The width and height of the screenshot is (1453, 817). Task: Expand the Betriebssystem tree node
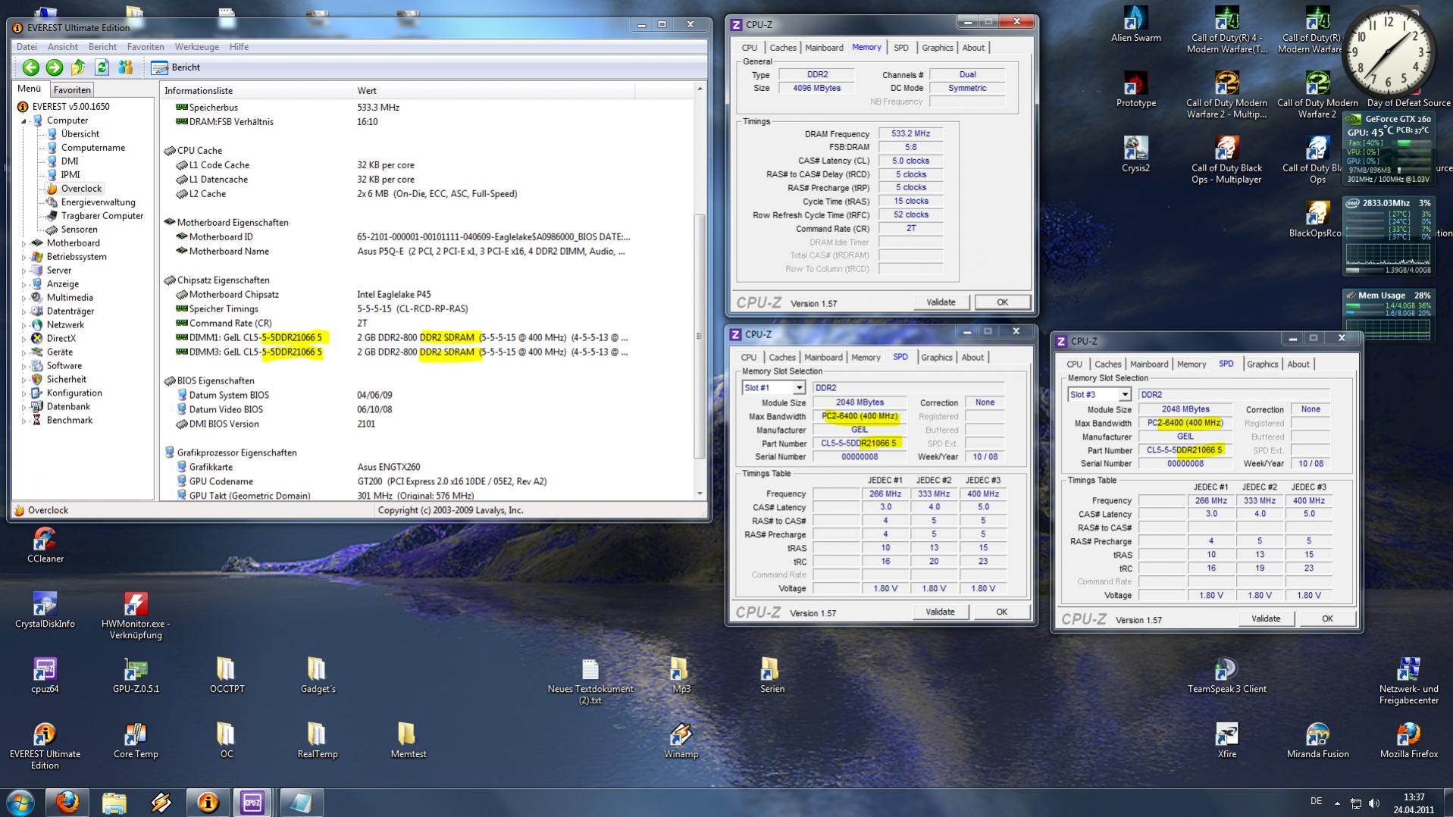point(23,257)
